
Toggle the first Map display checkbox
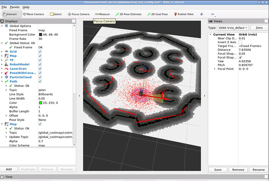[40, 56]
